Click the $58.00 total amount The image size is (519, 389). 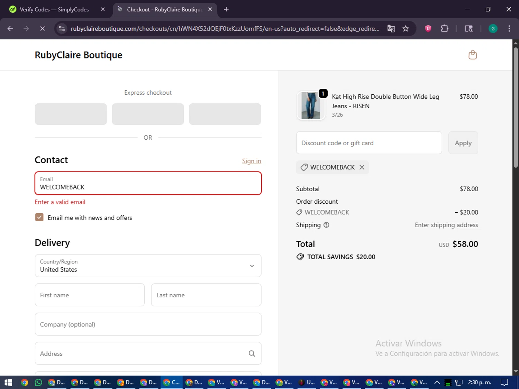click(465, 244)
